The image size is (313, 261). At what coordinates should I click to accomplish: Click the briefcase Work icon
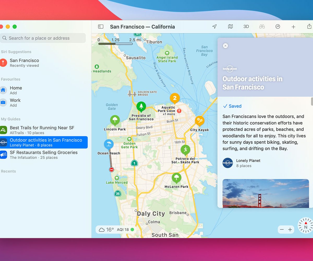pyautogui.click(x=3, y=103)
